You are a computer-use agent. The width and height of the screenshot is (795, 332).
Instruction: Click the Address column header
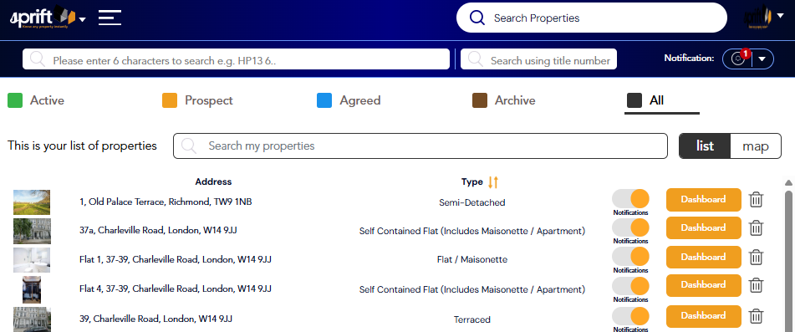tap(213, 182)
